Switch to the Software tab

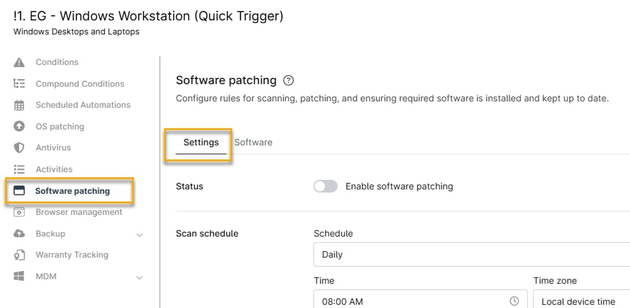(253, 142)
